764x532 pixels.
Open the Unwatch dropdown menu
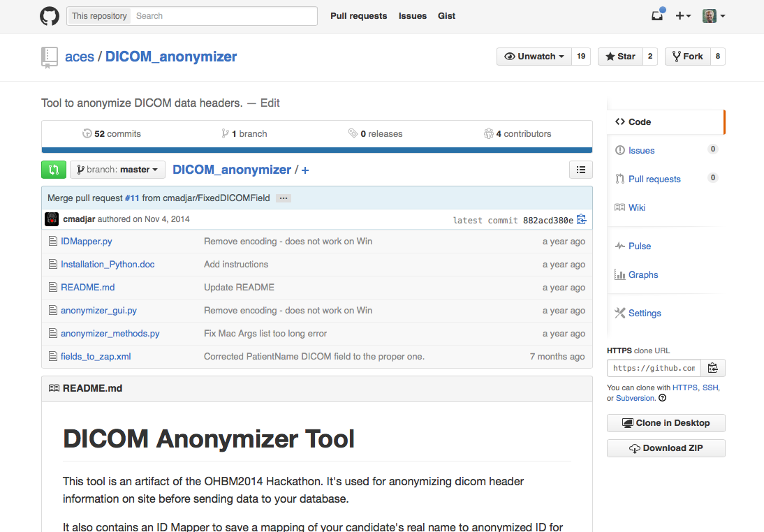[534, 57]
